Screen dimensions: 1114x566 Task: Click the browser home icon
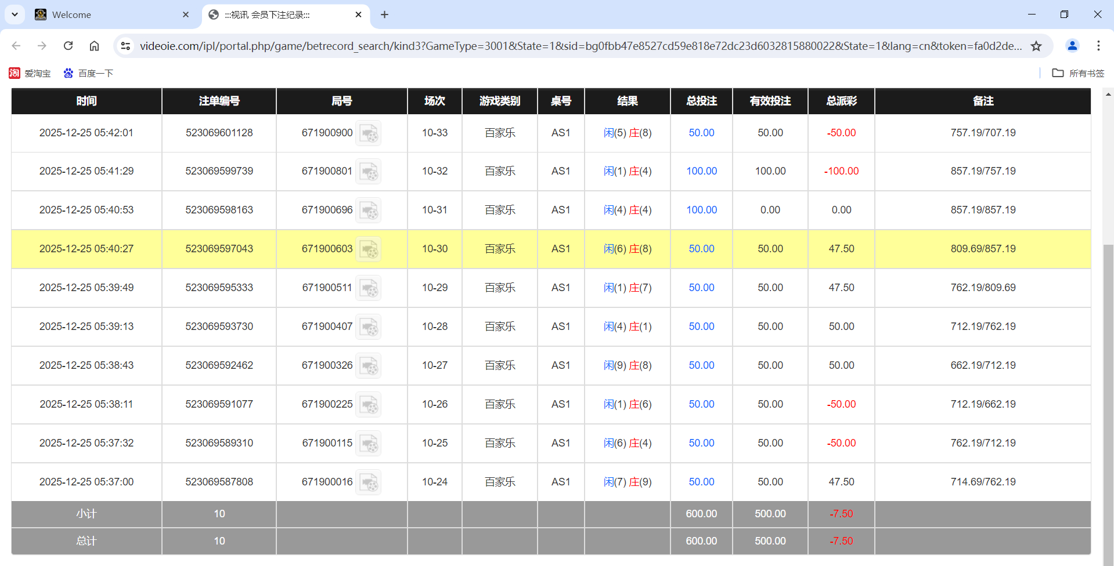pos(94,46)
